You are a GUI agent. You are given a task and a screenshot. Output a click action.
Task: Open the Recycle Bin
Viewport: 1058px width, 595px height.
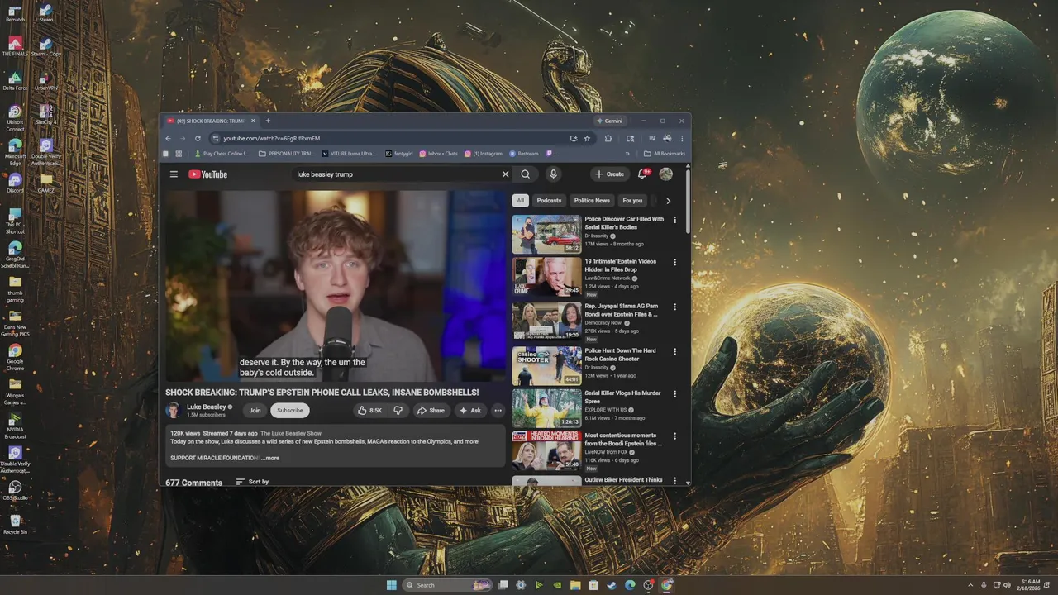tap(15, 525)
